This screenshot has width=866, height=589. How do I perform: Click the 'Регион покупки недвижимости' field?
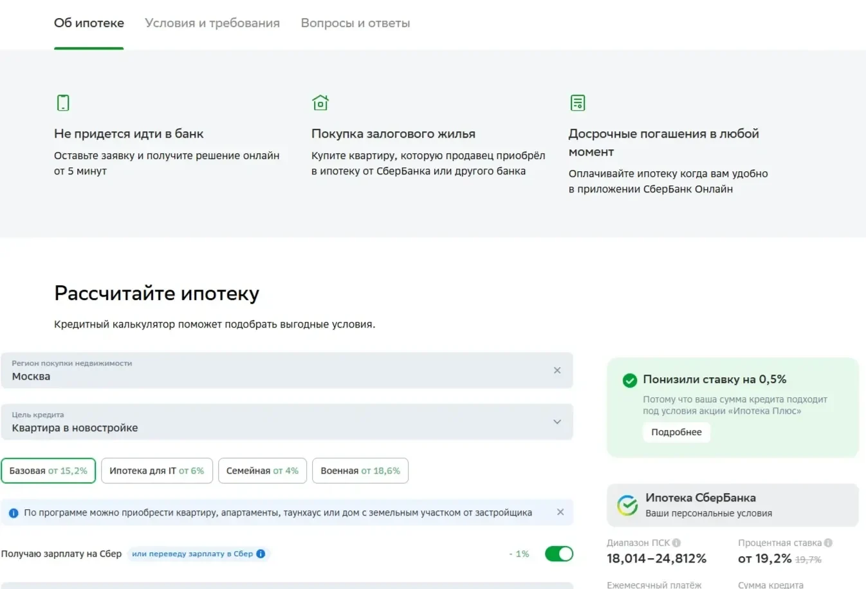coord(287,370)
